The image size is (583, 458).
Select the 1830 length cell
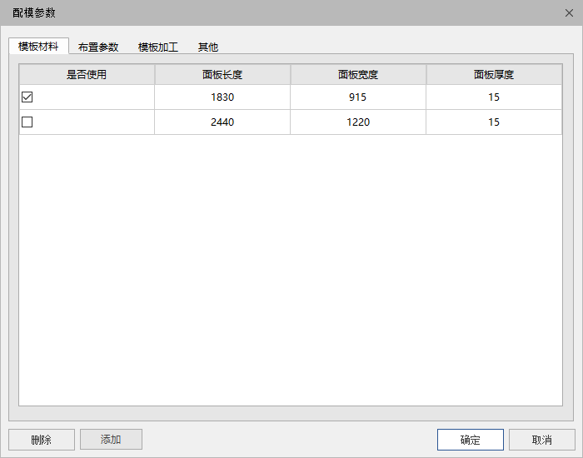pos(222,97)
